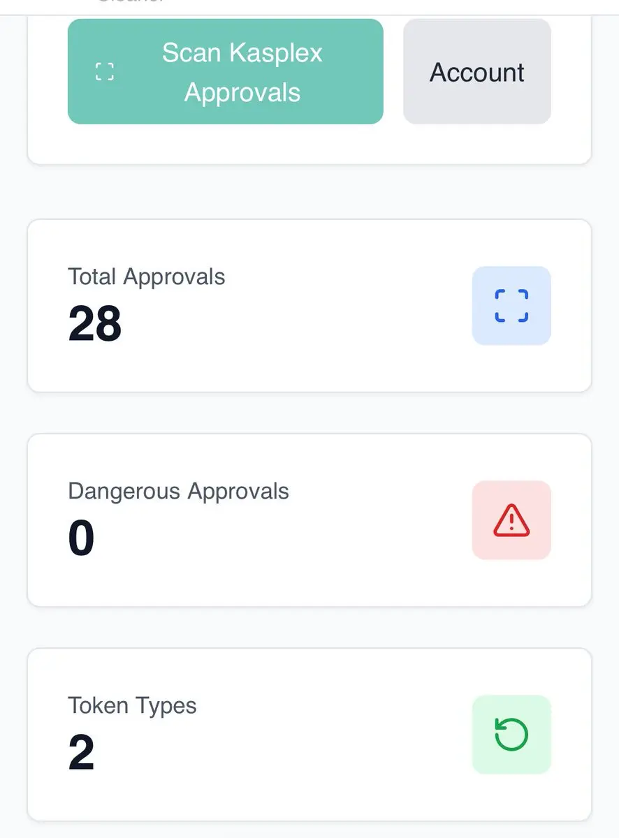This screenshot has height=838, width=619.
Task: Click the light green tile around the refresh icon
Action: click(511, 735)
